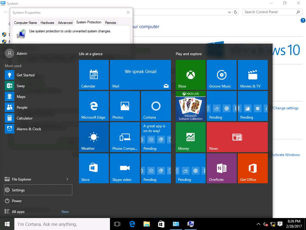Click the Life at a glance heading
The image size is (306, 230).
pos(91,54)
